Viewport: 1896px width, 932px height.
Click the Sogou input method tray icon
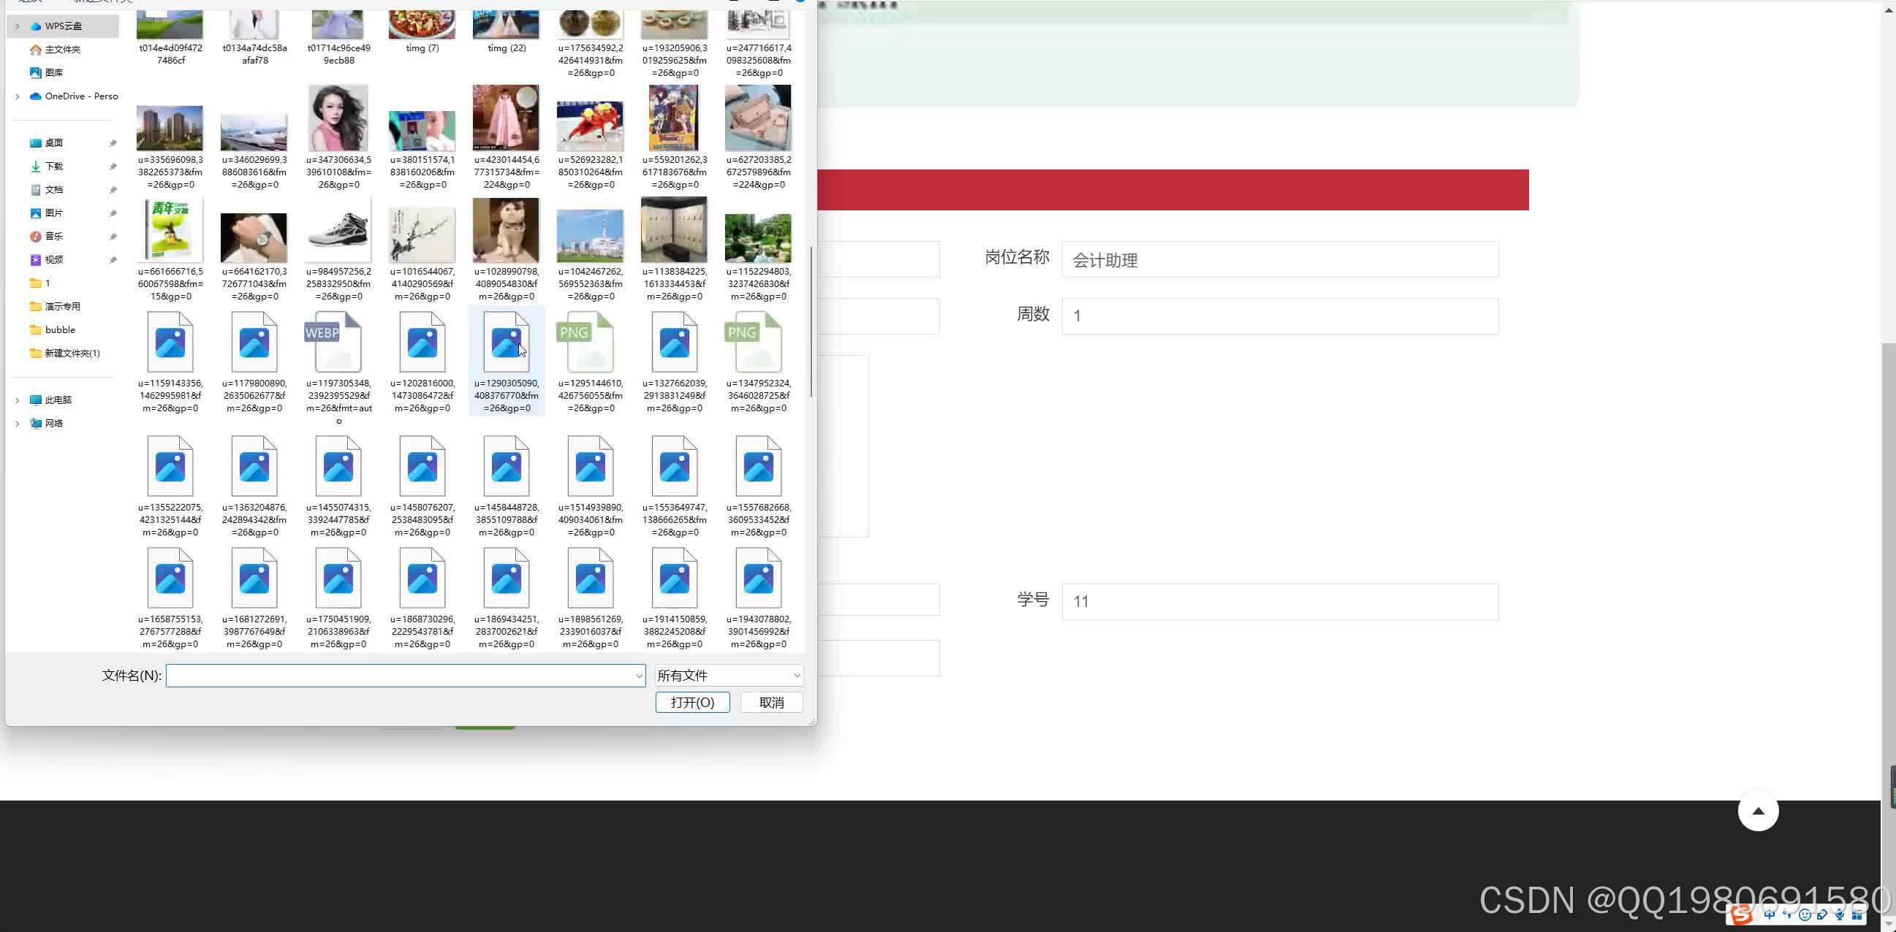(1742, 914)
